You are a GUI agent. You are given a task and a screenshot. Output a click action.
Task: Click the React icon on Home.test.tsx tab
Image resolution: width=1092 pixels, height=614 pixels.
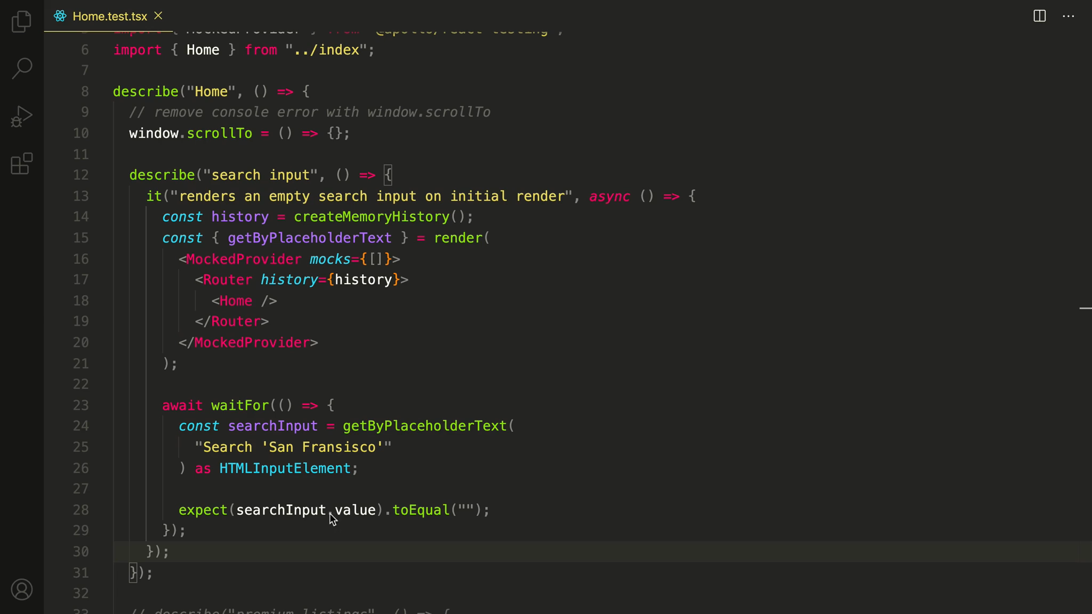pos(60,16)
